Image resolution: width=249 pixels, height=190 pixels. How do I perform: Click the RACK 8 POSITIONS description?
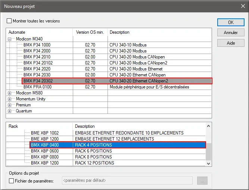point(93,157)
